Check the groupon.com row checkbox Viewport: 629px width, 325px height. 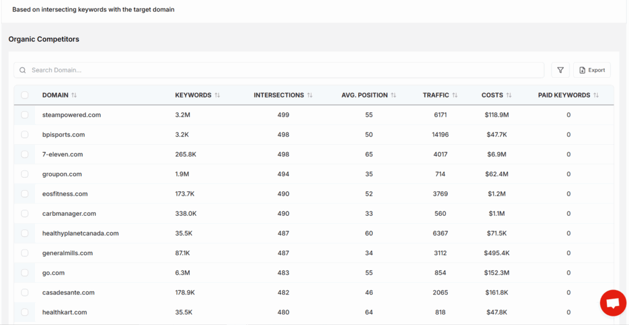tap(25, 174)
